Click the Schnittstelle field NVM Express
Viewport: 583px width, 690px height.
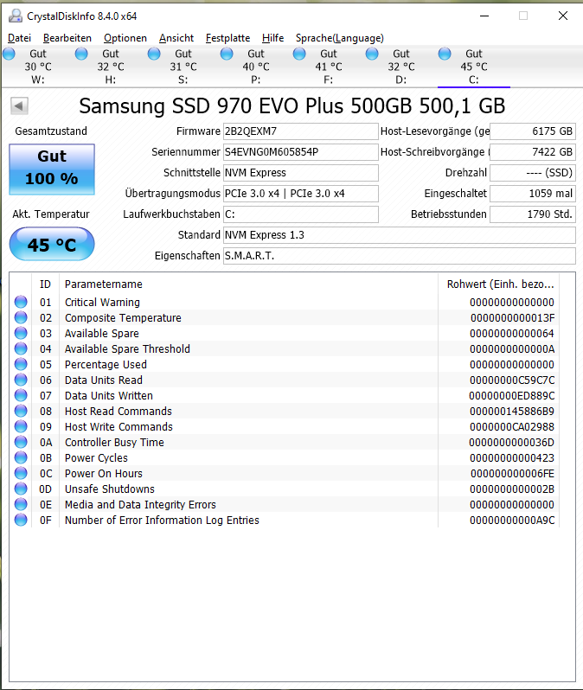pos(301,173)
